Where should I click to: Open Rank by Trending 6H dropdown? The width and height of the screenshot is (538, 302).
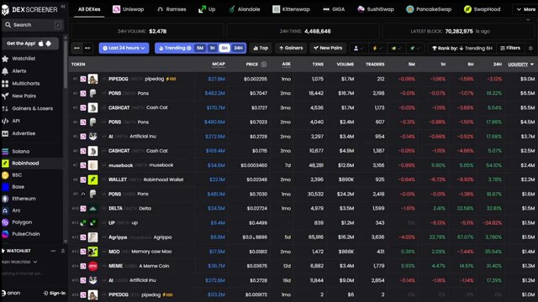click(462, 49)
